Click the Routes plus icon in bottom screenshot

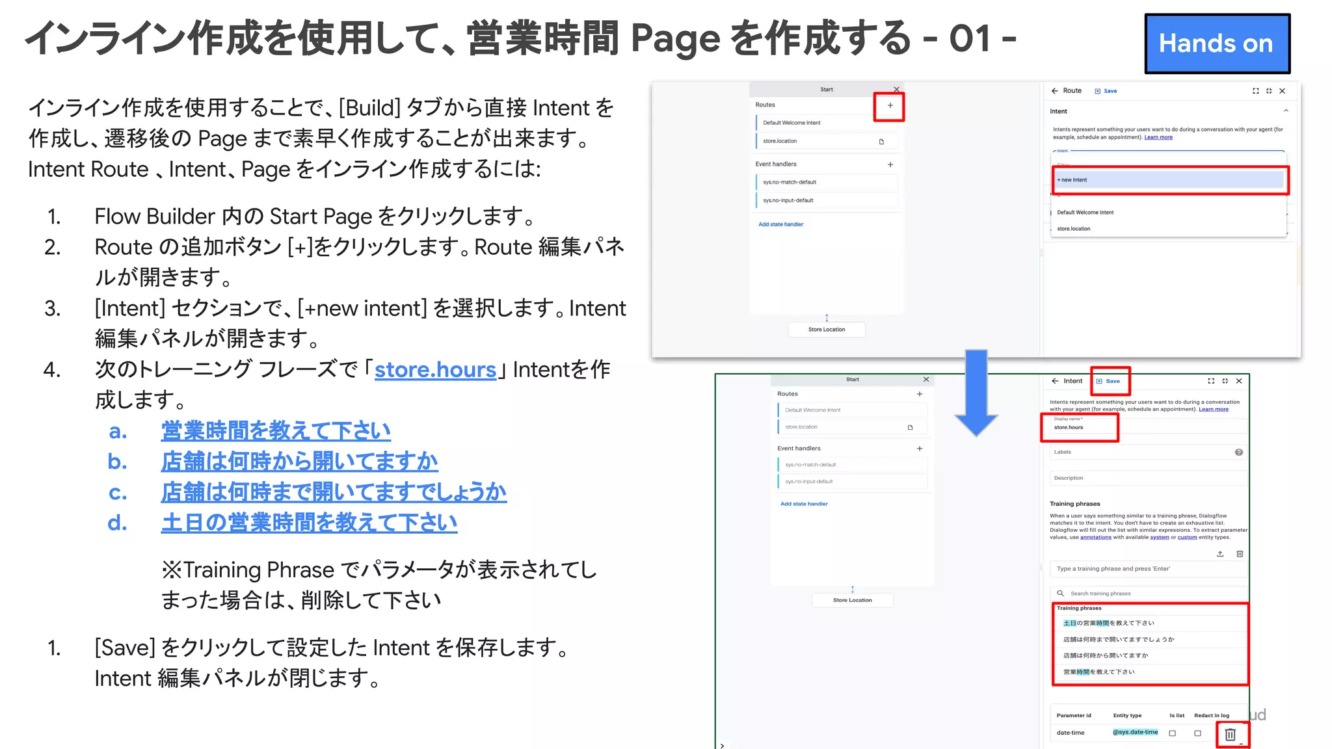[920, 394]
